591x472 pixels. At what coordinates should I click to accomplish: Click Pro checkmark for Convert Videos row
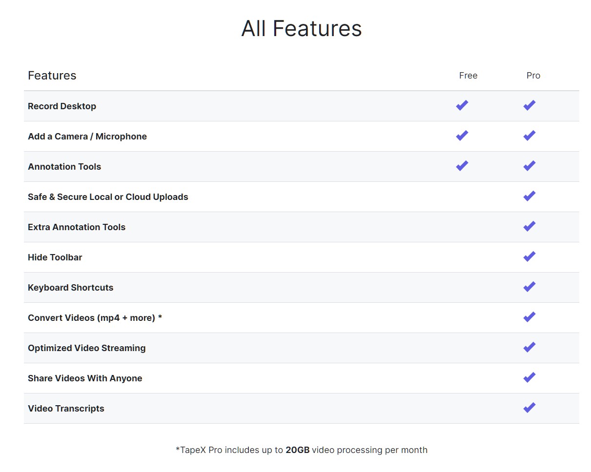[529, 317]
